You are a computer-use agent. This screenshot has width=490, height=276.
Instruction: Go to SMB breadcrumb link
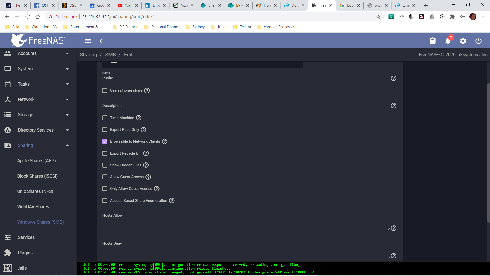(x=111, y=55)
